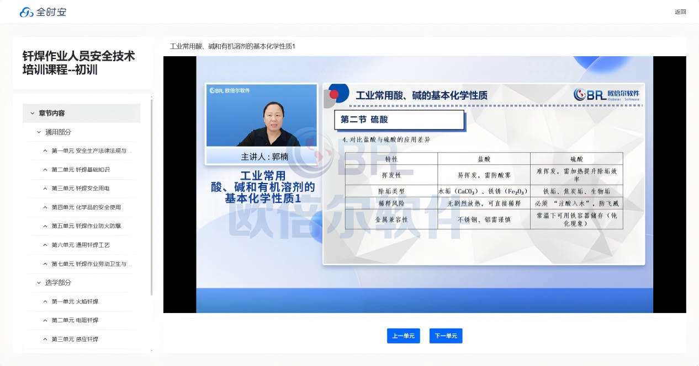Click the chapter list vertical scrollbar
Screen dimensions: 699x366
tap(152, 198)
